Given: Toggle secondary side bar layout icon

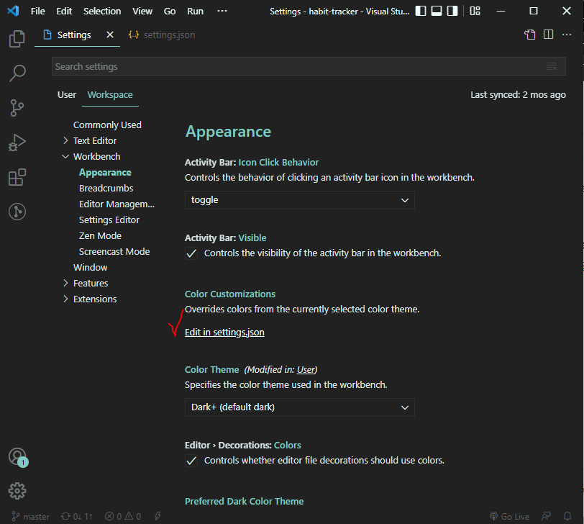Looking at the screenshot, I should (x=452, y=12).
